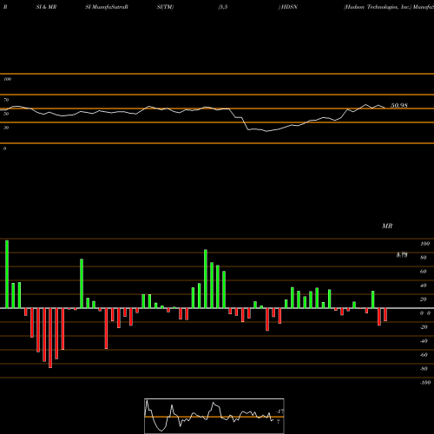Click the 'SI MunafaSutraR' header text
Screen dimensions: 434x434
click(107, 7)
